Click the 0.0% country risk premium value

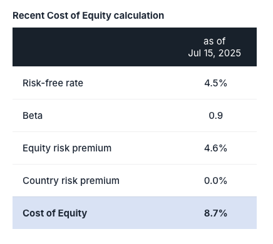[215, 181]
